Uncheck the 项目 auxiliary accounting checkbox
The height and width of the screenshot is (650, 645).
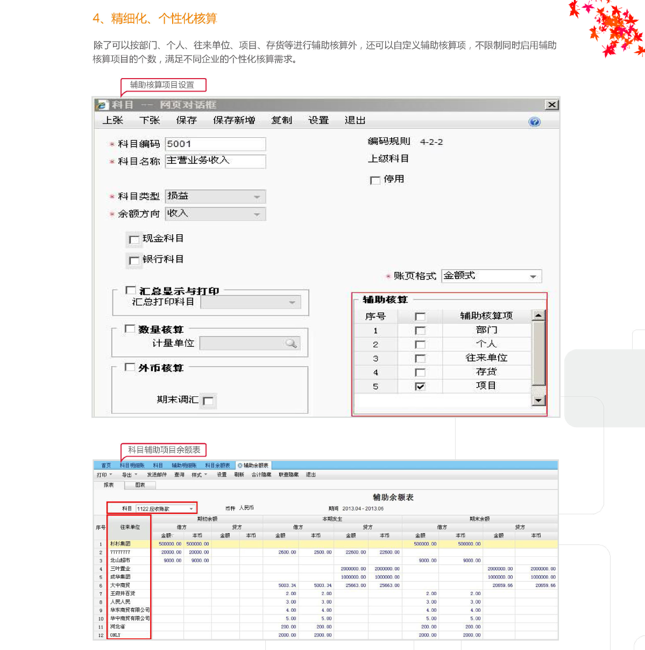tap(420, 386)
